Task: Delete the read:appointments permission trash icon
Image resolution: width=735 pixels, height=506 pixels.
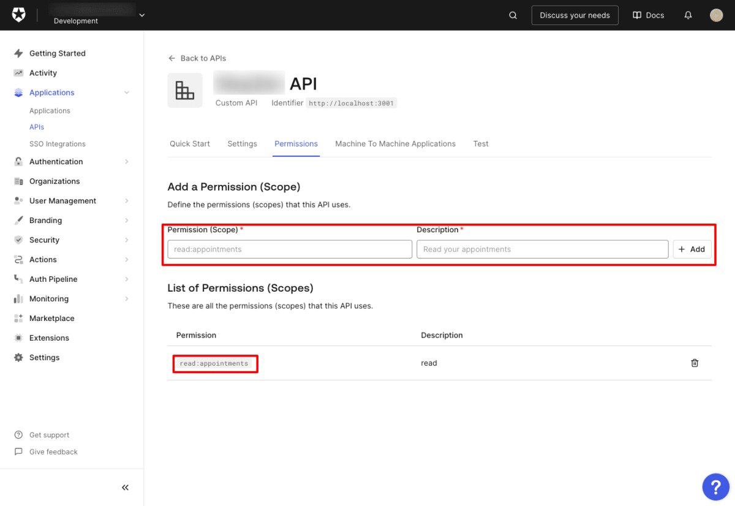Action: [695, 363]
